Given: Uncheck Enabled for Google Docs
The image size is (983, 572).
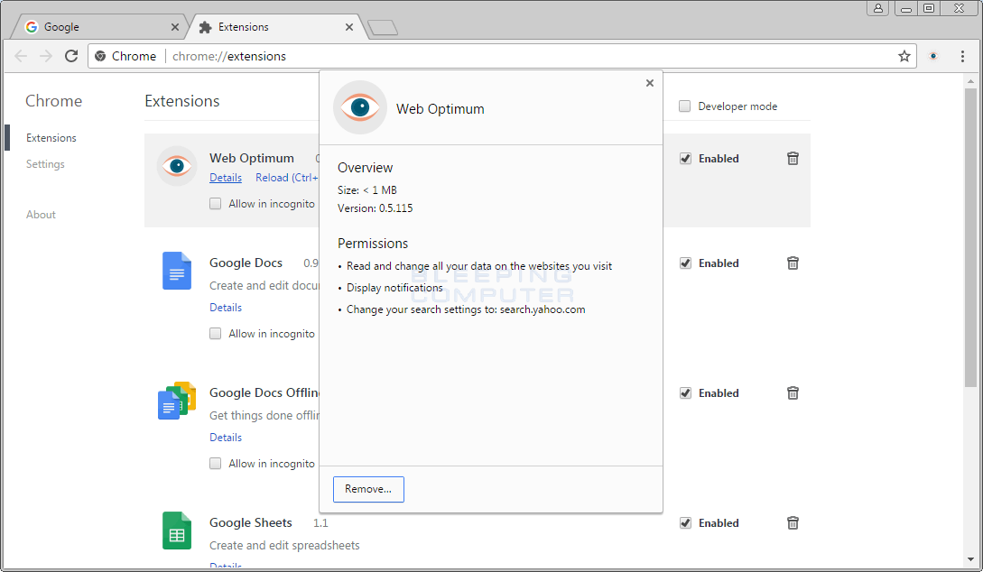Looking at the screenshot, I should pyautogui.click(x=685, y=263).
